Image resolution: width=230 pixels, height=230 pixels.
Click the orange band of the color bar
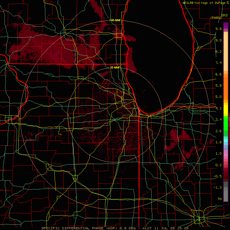pos(226,88)
